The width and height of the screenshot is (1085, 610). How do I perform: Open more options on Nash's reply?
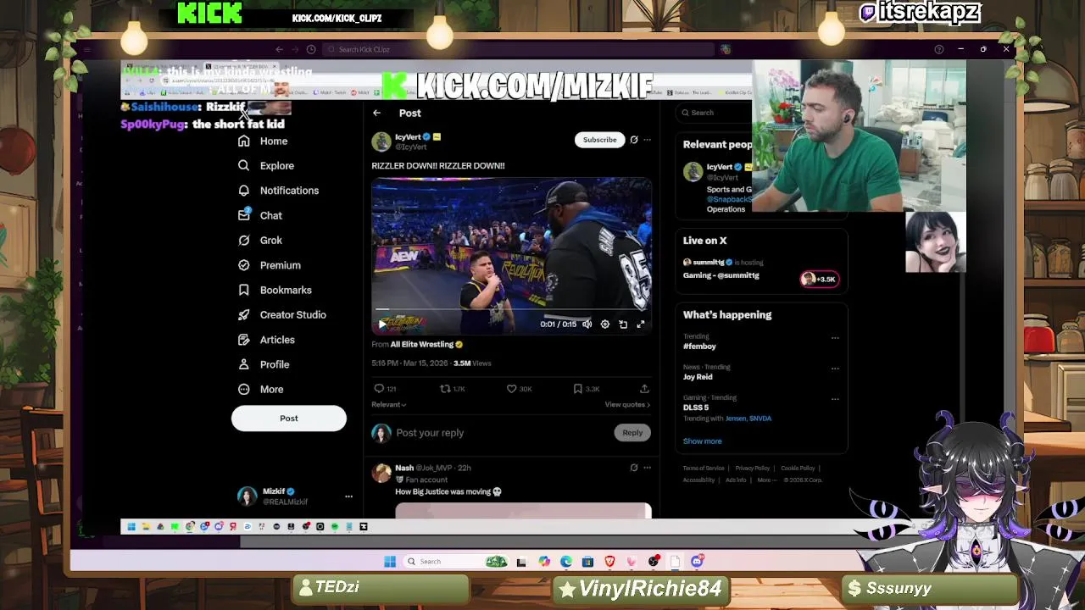click(x=647, y=468)
